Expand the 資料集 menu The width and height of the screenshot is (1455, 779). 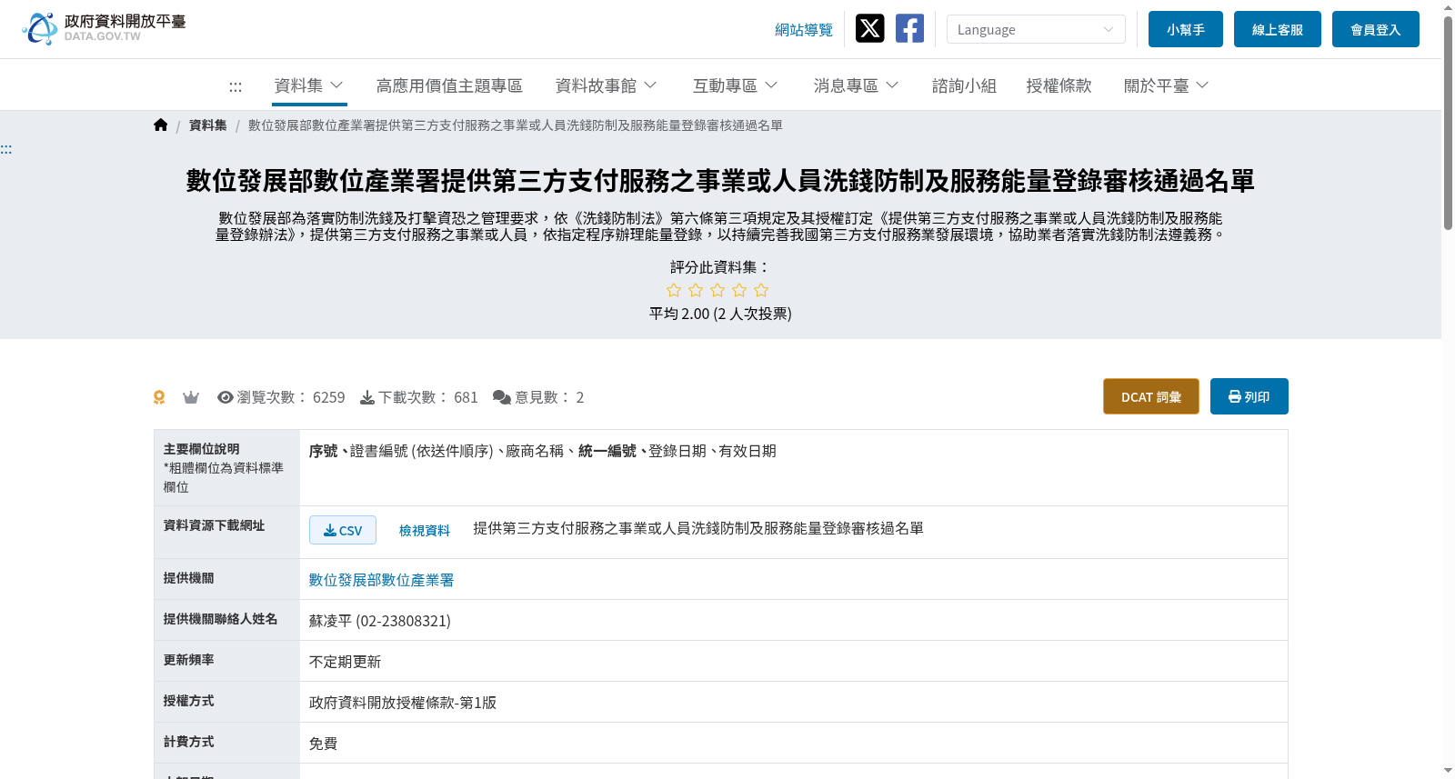point(309,85)
